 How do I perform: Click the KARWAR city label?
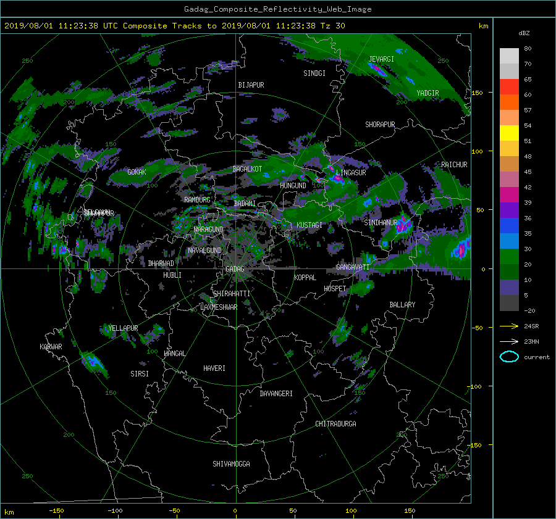tap(51, 347)
